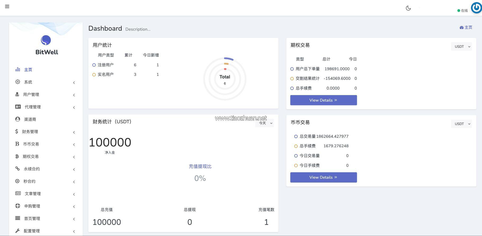Image resolution: width=482 pixels, height=236 pixels.
Task: Click the dashboard icon beside 主页 breadcrumb
Action: [461, 27]
